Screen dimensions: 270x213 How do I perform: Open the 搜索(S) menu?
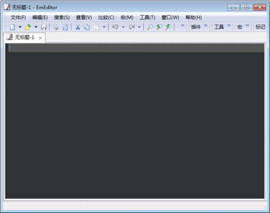pos(62,18)
